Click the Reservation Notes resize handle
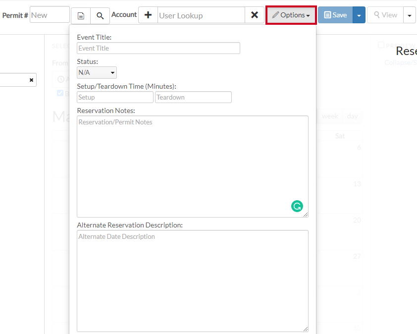Screen dimensions: 417x334 coord(306,215)
